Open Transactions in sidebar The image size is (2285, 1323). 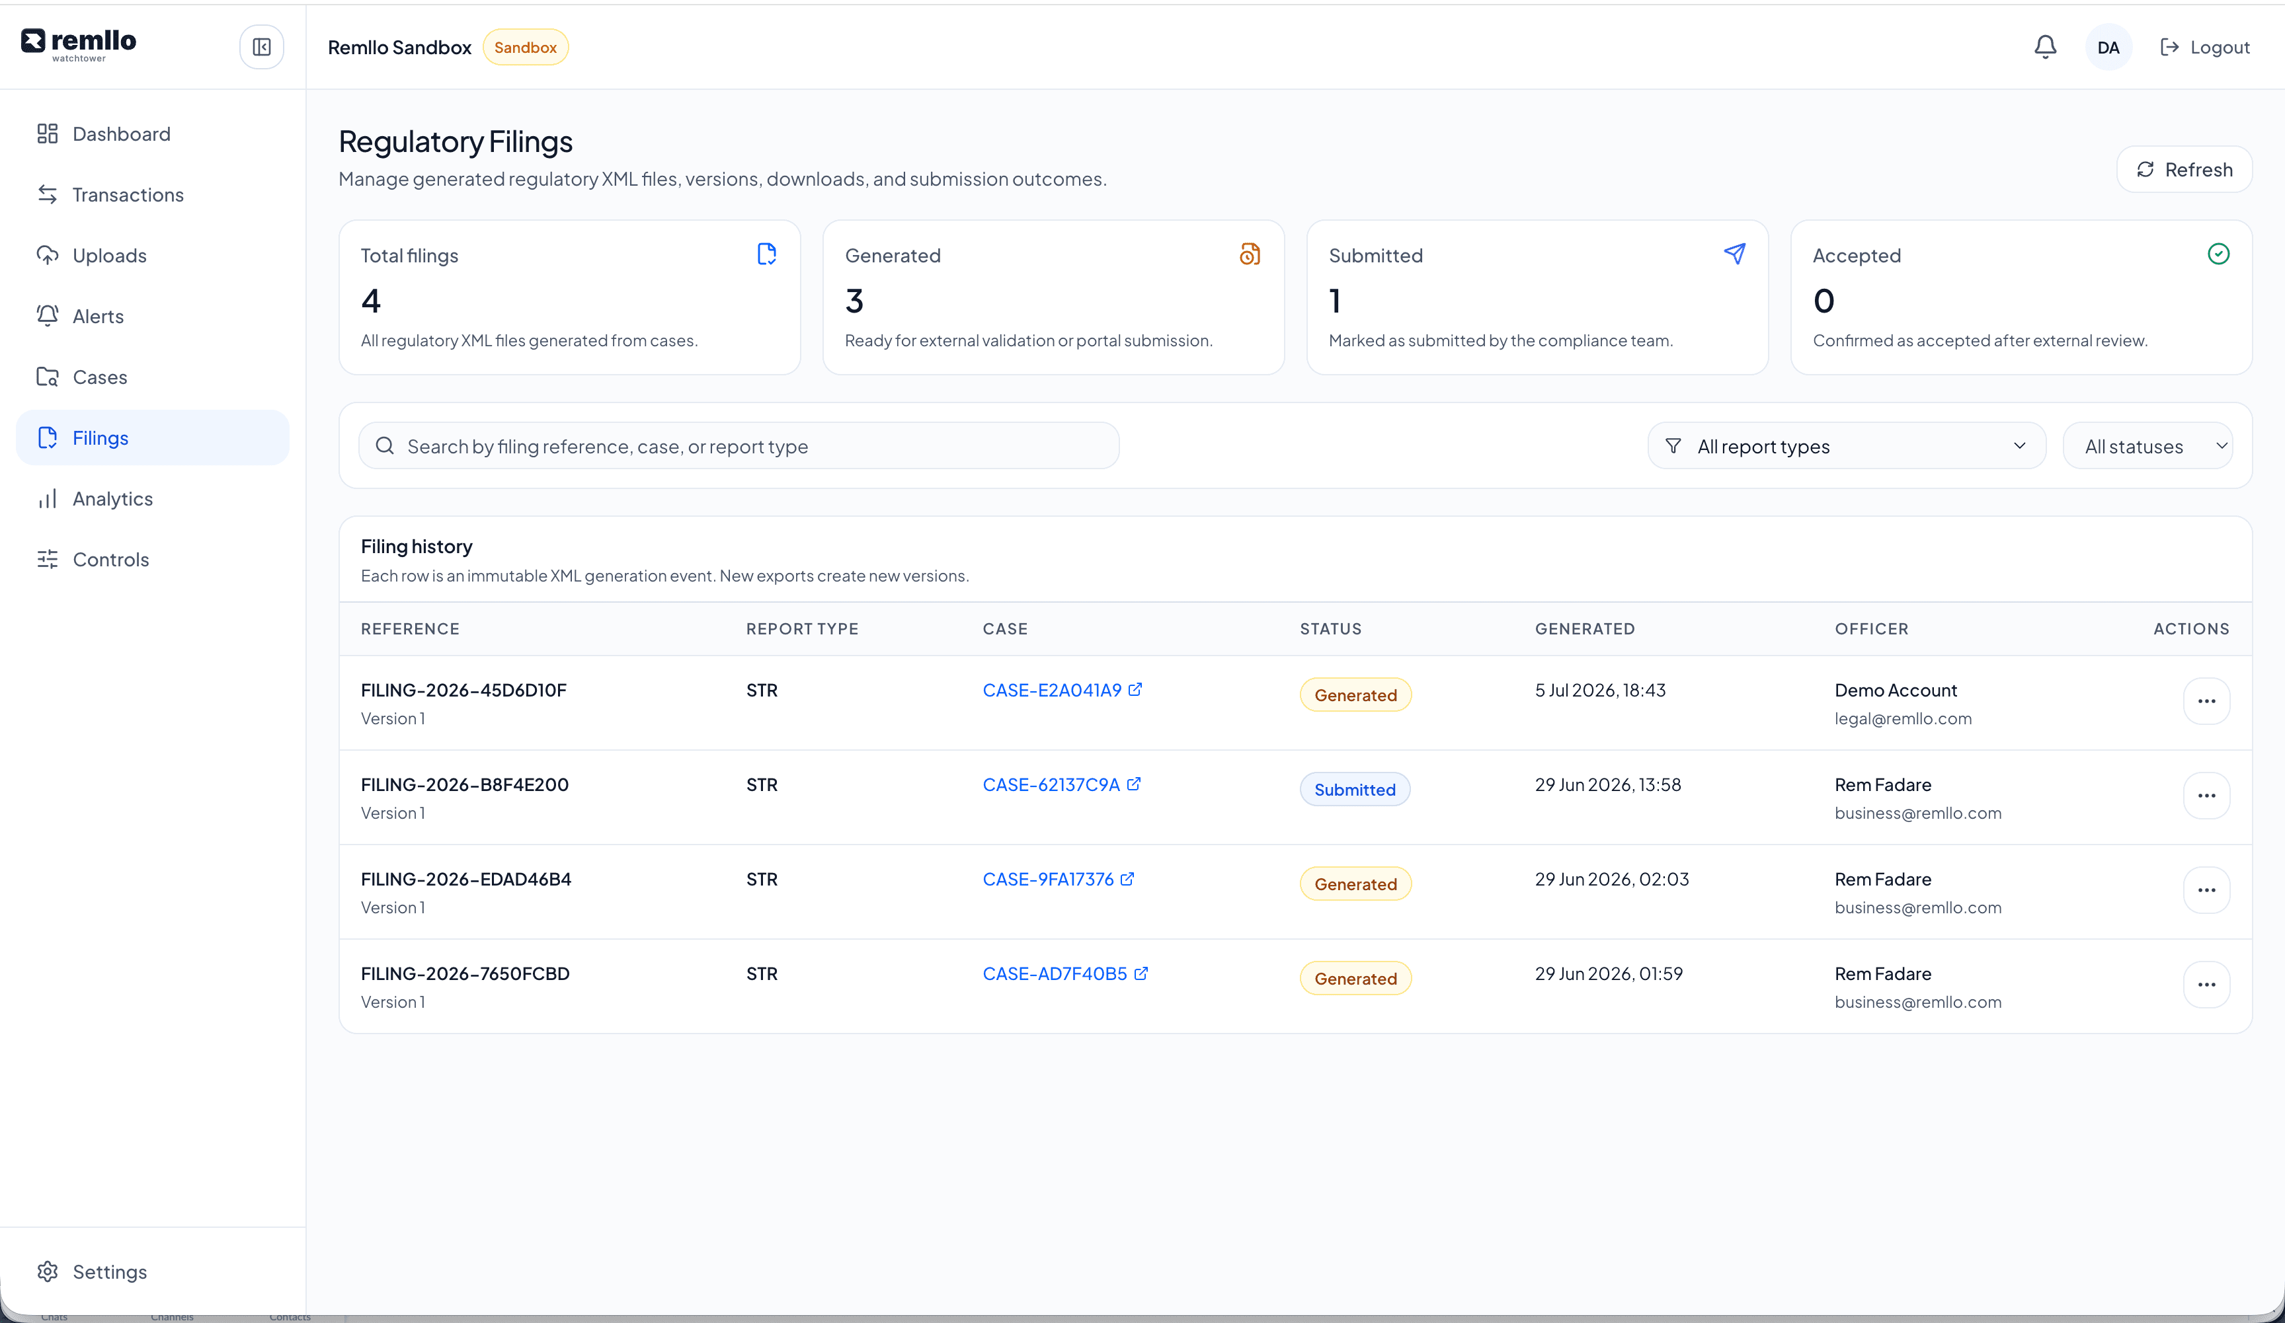pyautogui.click(x=152, y=195)
